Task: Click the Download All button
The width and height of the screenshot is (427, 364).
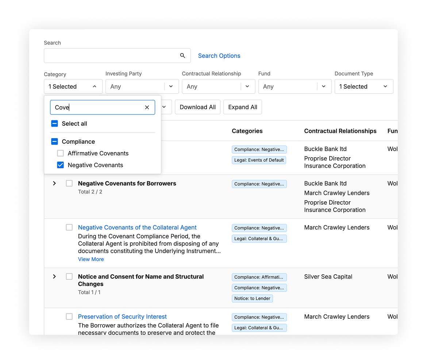Action: [x=197, y=107]
